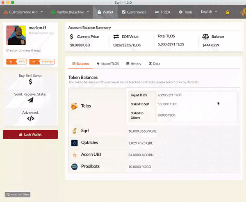Click the Qubicles token icon
This screenshot has width=246, height=202.
(74, 143)
